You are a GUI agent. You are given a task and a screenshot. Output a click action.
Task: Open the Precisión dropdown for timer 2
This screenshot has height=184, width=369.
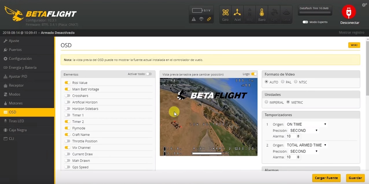click(x=304, y=151)
